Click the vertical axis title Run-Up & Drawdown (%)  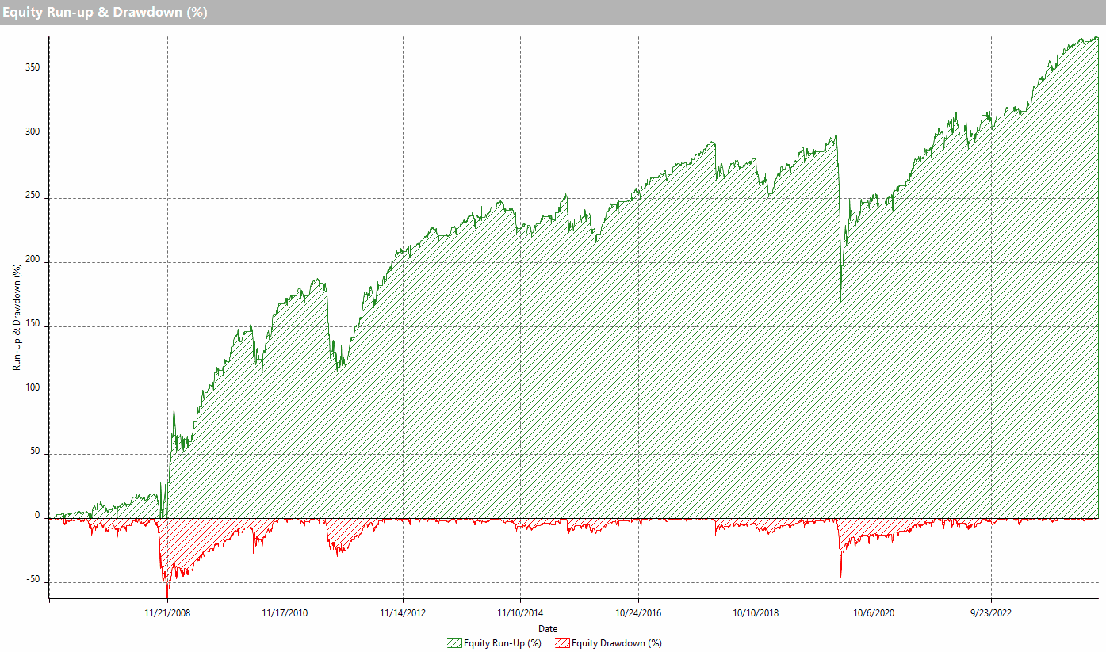point(17,319)
